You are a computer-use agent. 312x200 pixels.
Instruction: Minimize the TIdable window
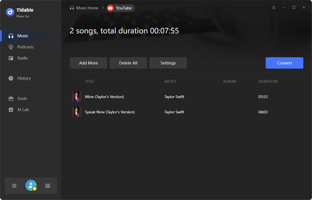(x=284, y=7)
